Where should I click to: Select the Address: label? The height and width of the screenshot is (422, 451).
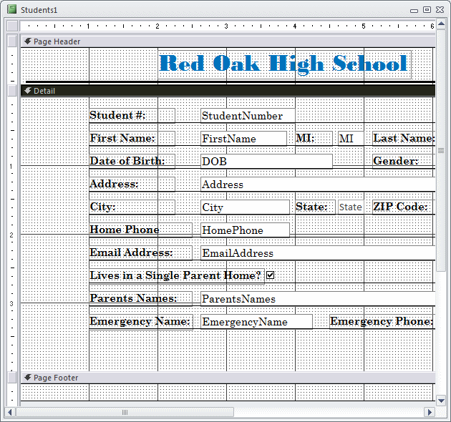tap(132, 185)
